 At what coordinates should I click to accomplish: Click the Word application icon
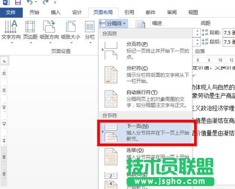point(6,2)
